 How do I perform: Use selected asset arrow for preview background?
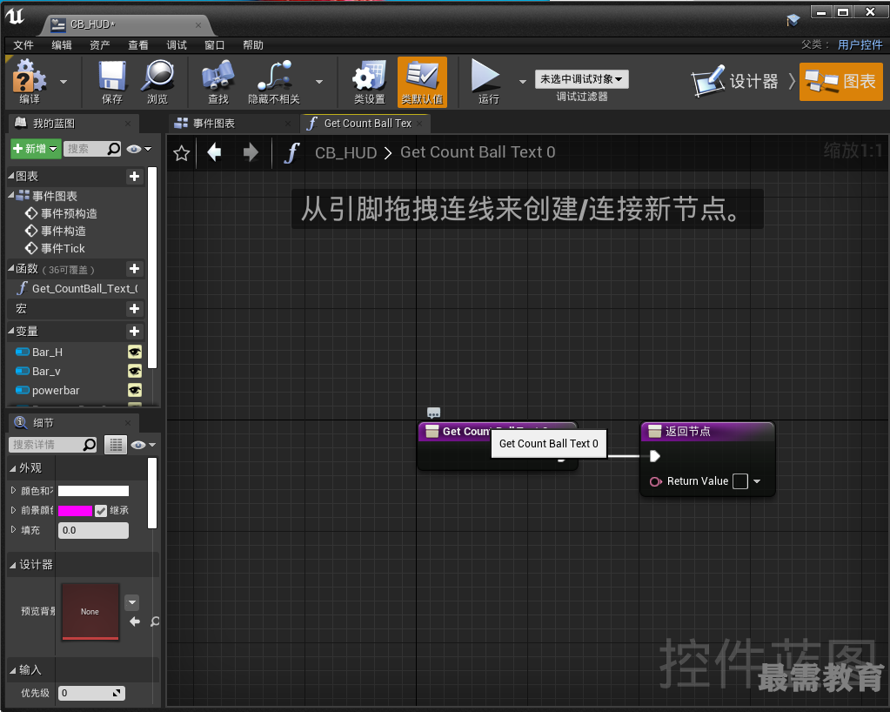coord(135,621)
